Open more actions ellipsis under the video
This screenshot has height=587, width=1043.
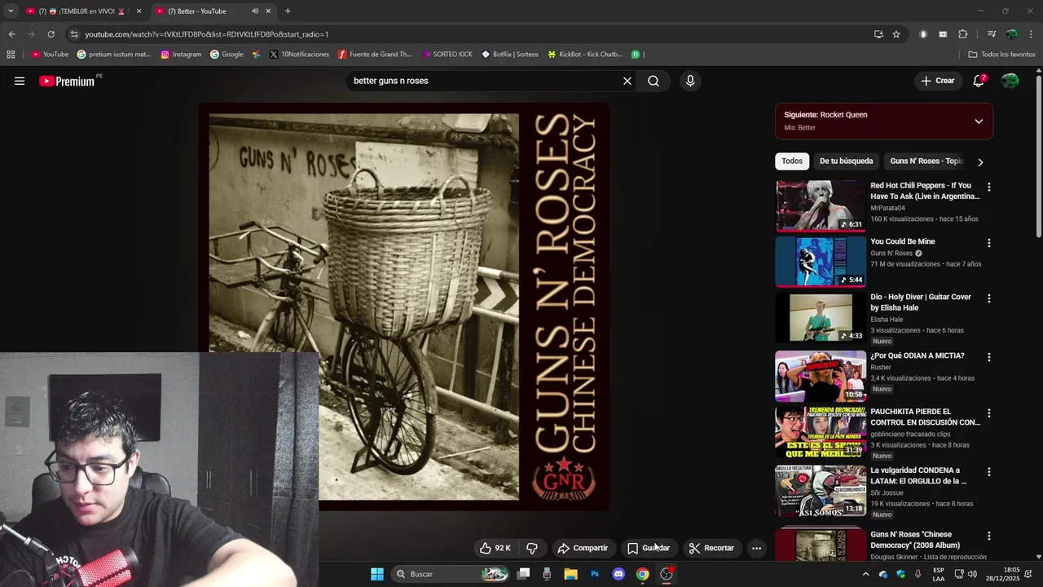(756, 548)
